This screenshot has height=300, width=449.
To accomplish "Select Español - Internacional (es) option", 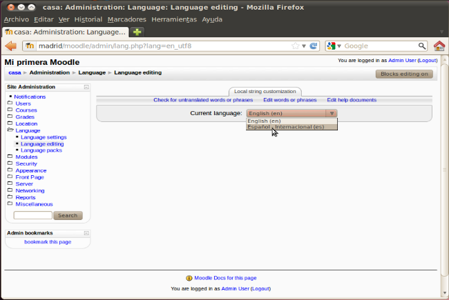I will 285,127.
